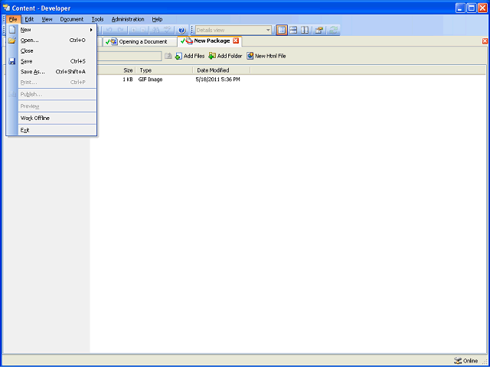Open the Details view dropdown
Viewport: 490px width, 367px height.
coord(268,31)
